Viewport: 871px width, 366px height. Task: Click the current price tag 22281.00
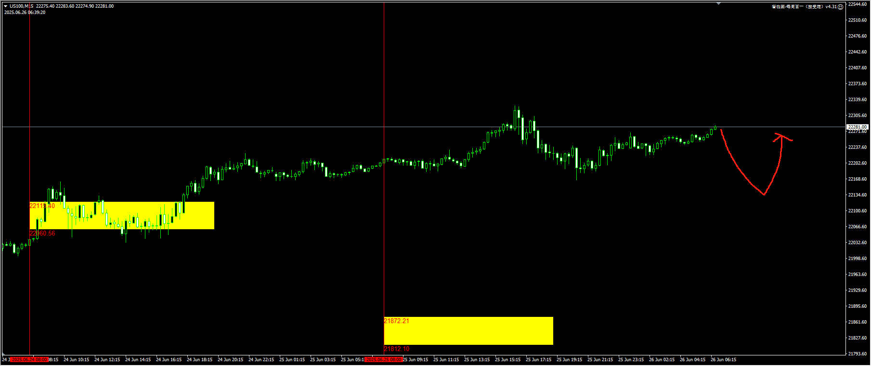(x=857, y=127)
